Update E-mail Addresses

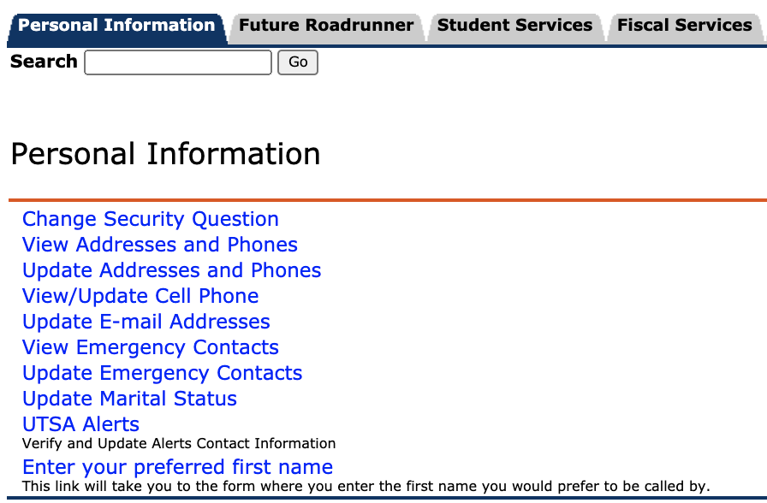click(146, 322)
